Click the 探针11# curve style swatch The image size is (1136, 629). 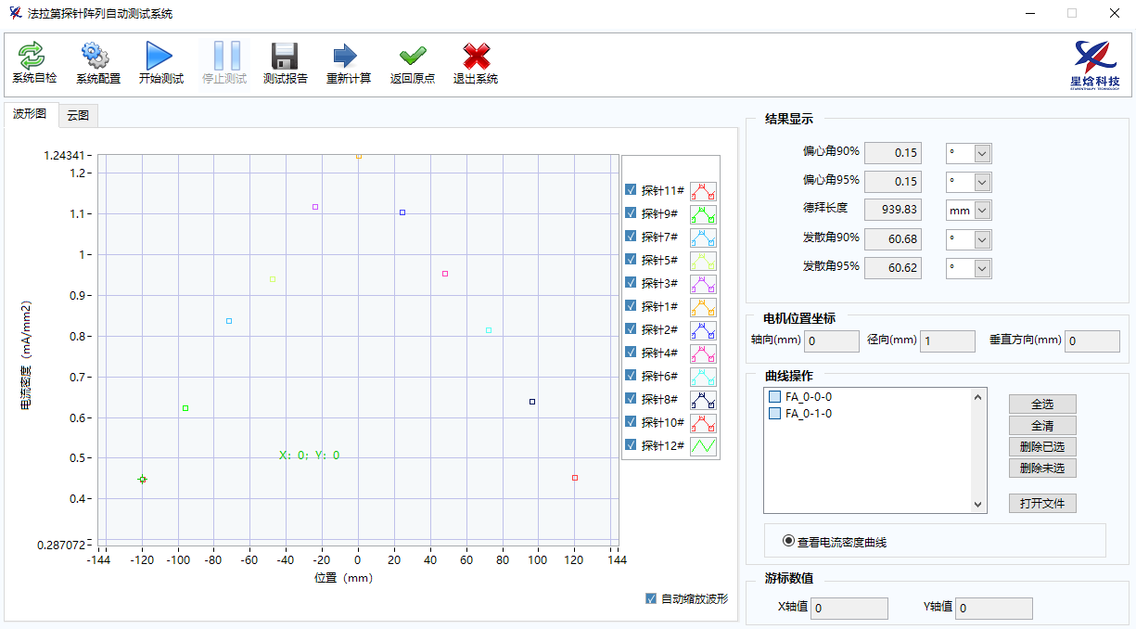pyautogui.click(x=703, y=191)
